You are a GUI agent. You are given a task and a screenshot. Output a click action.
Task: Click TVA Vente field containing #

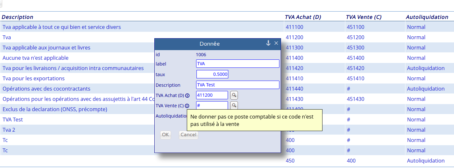pos(212,105)
